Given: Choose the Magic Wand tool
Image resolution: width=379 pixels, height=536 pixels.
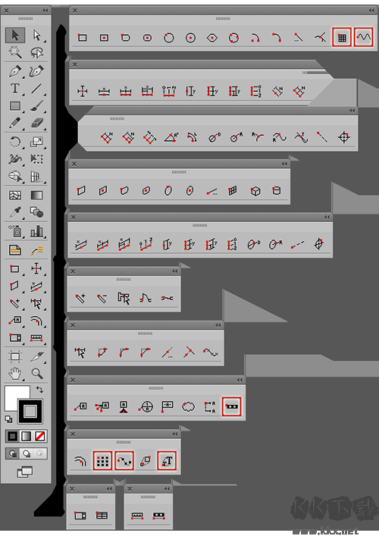Looking at the screenshot, I should coord(15,52).
